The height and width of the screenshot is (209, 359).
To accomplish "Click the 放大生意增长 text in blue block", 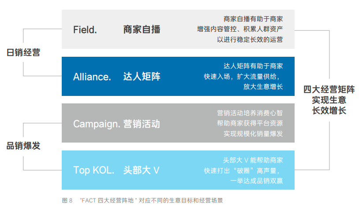I will pos(263,87).
